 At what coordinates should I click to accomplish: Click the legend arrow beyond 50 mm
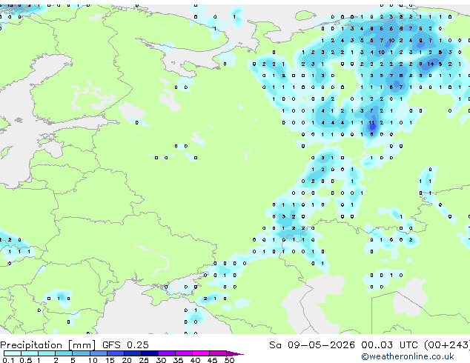pyautogui.click(x=235, y=353)
